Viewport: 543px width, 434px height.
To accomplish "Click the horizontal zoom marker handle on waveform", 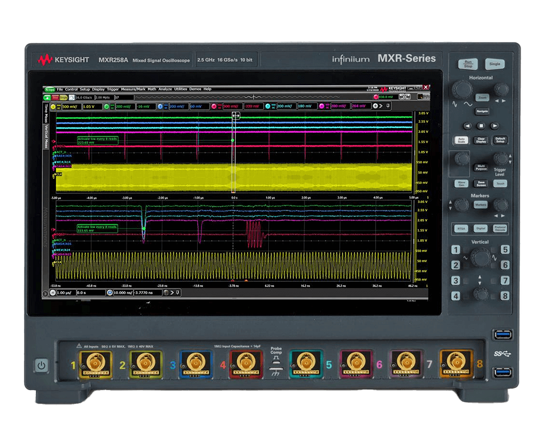I will coord(236,116).
